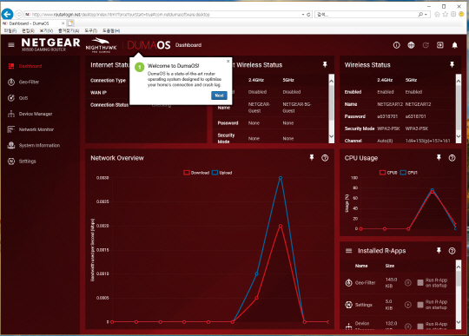The image size is (469, 336).
Task: Click Next in the Welcome tour popup
Action: [219, 96]
